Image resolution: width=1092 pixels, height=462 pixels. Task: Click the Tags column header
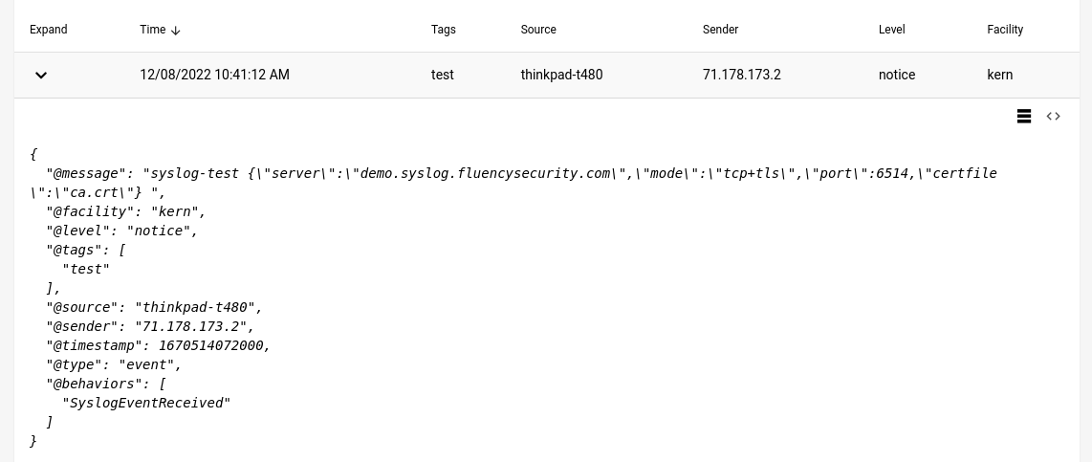coord(443,30)
